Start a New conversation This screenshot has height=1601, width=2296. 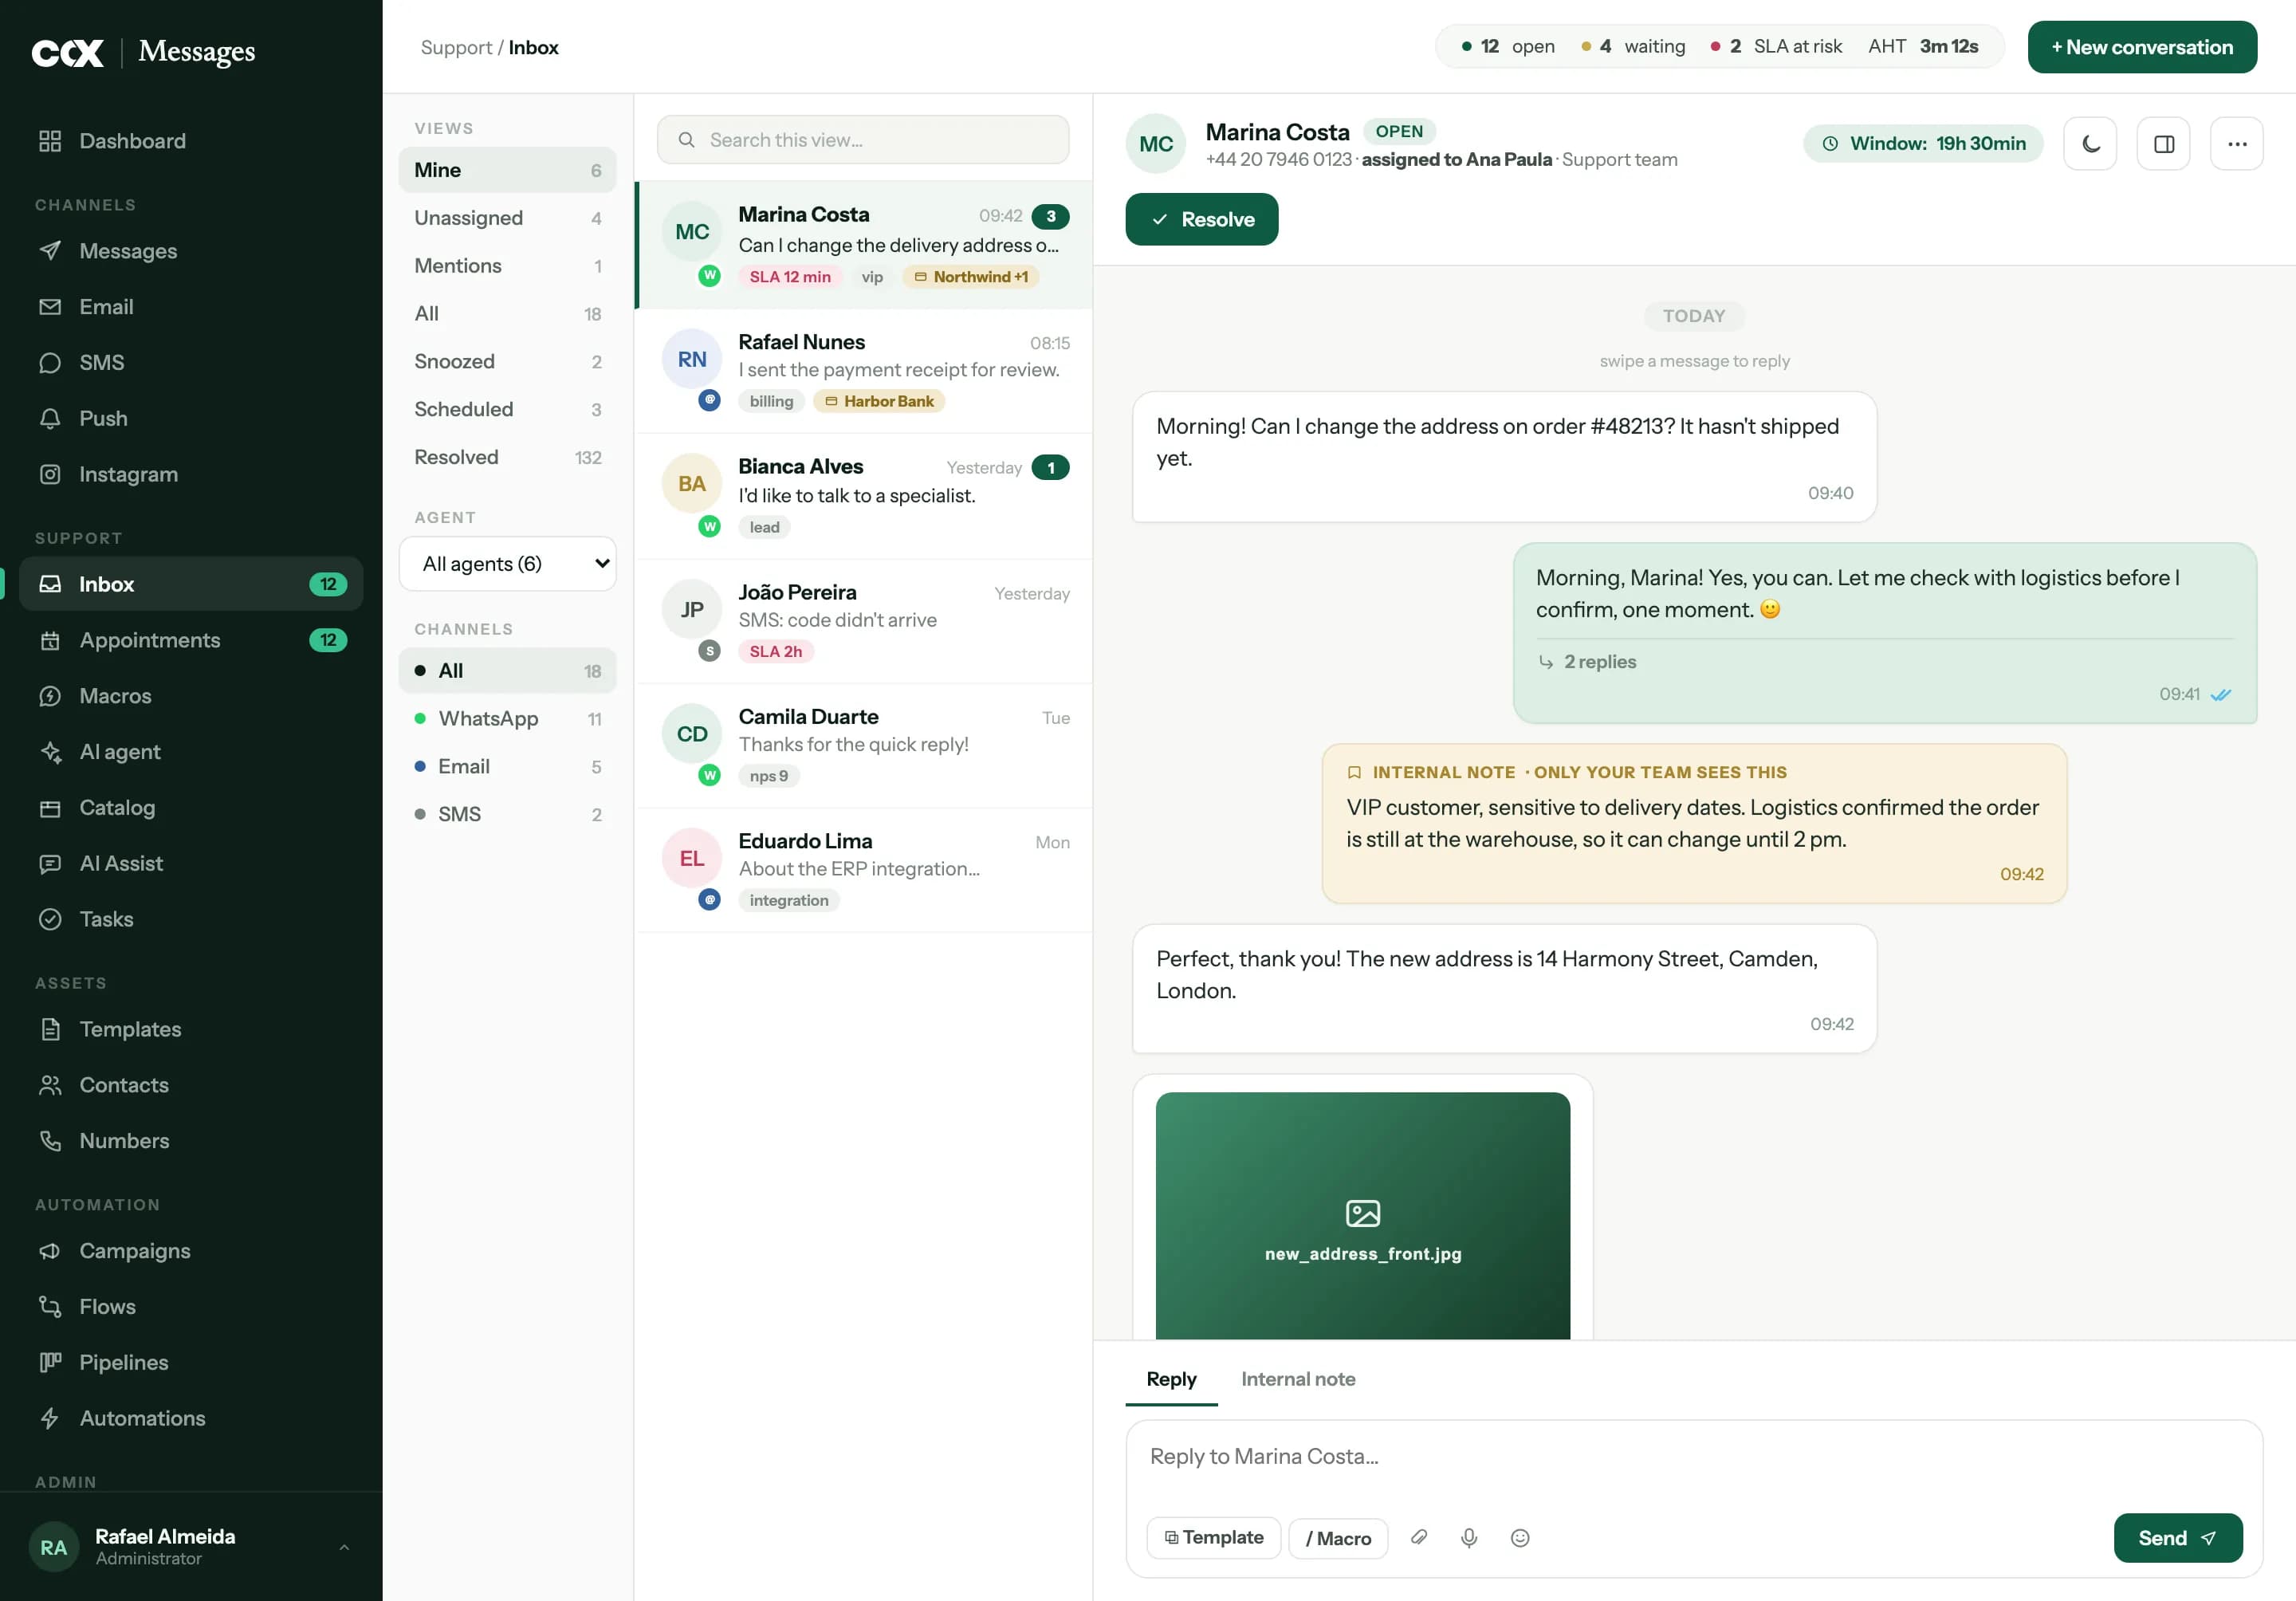(2142, 47)
